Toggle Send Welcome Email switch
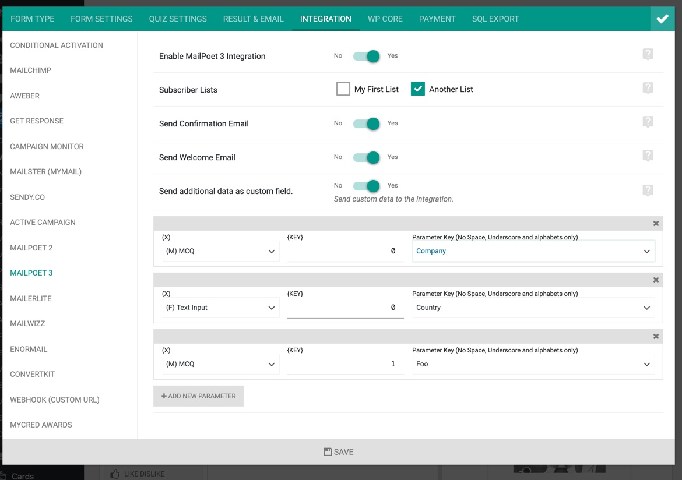Image resolution: width=682 pixels, height=480 pixels. (366, 157)
